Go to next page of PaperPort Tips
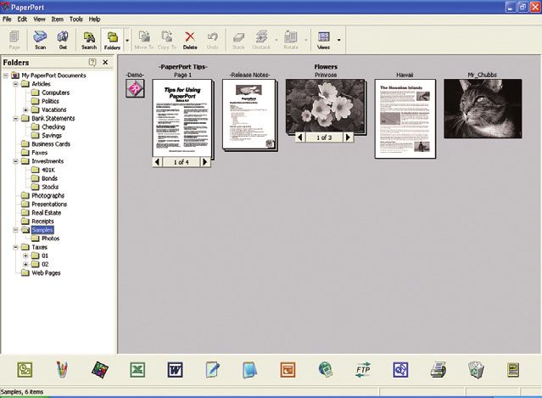 pos(205,162)
